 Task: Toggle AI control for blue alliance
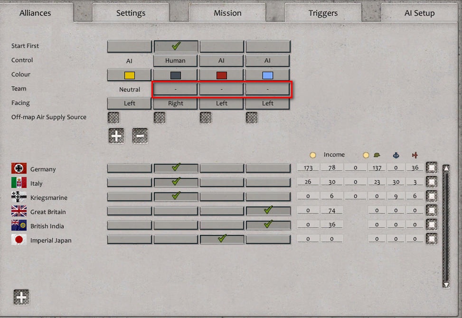point(268,61)
